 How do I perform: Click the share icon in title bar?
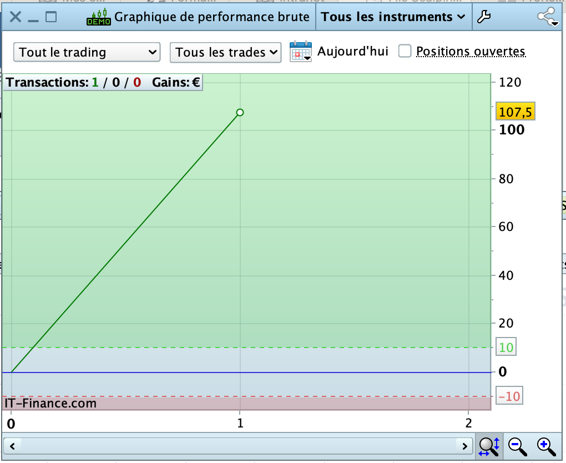click(x=547, y=17)
